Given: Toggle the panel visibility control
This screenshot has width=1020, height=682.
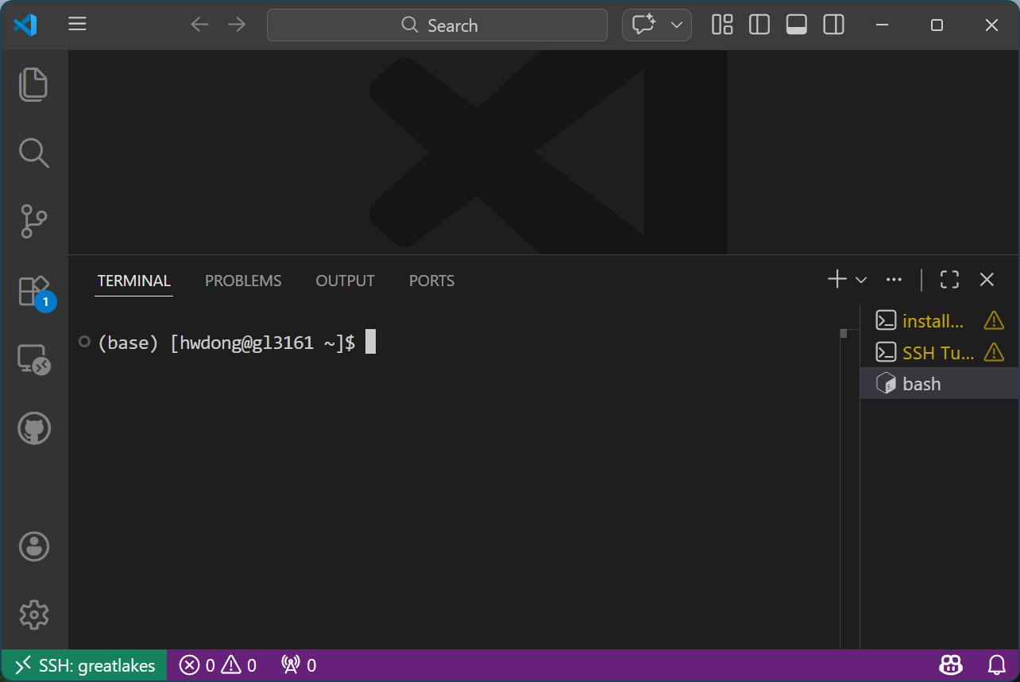Looking at the screenshot, I should (x=796, y=25).
